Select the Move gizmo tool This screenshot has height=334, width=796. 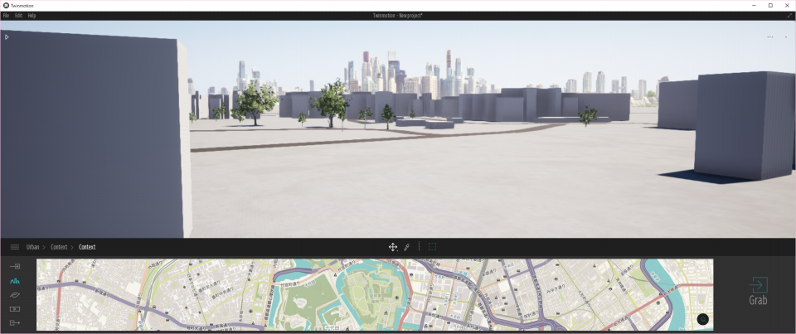pos(392,247)
